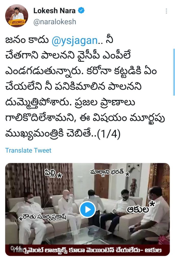Image resolution: width=175 pixels, height=261 pixels.
Task: Click the "పిల్లి" label in the video
Action: (x=53, y=173)
